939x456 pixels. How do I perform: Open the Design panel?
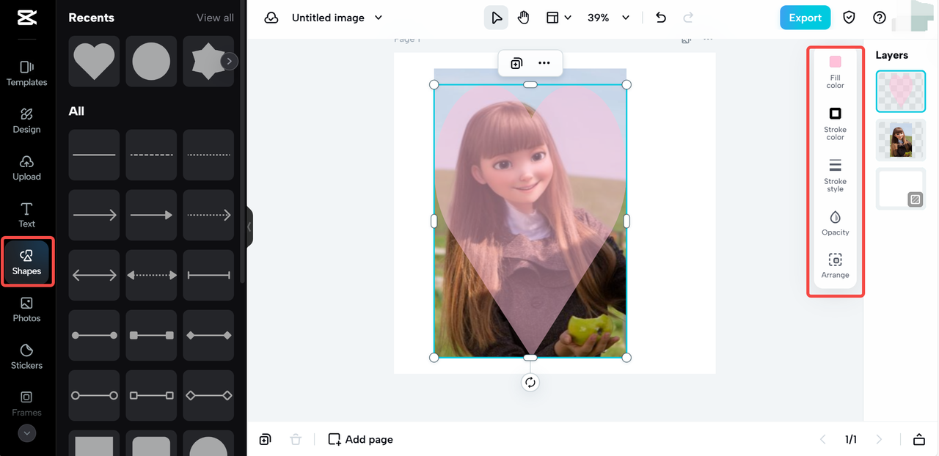click(26, 121)
